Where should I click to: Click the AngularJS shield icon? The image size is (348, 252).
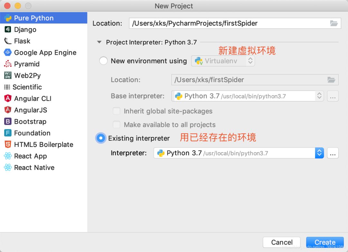8,110
